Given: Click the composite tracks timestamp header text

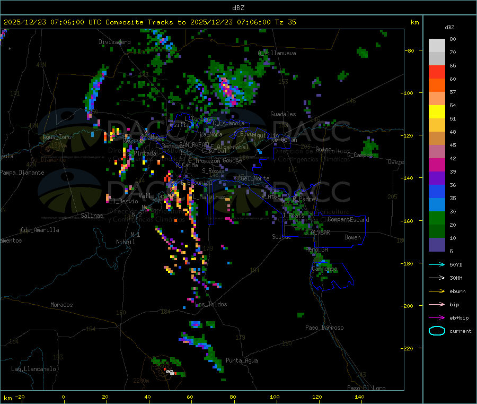Looking at the screenshot, I should pos(150,22).
